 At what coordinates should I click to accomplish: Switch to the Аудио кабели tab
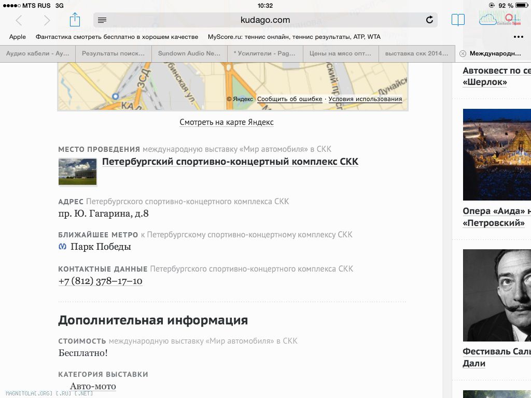(x=37, y=53)
